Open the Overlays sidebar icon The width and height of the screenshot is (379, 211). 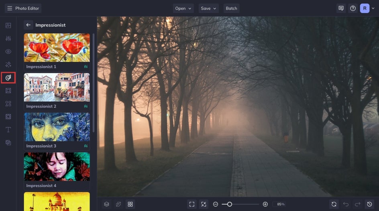8,117
